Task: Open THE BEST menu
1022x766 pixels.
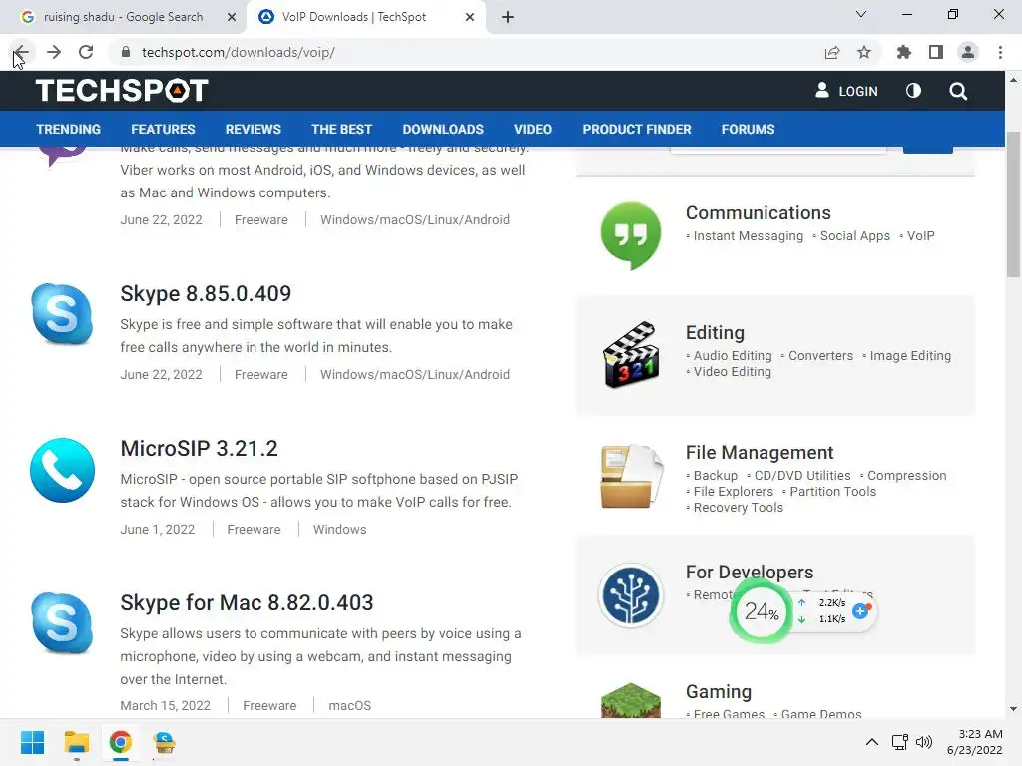Action: [341, 129]
